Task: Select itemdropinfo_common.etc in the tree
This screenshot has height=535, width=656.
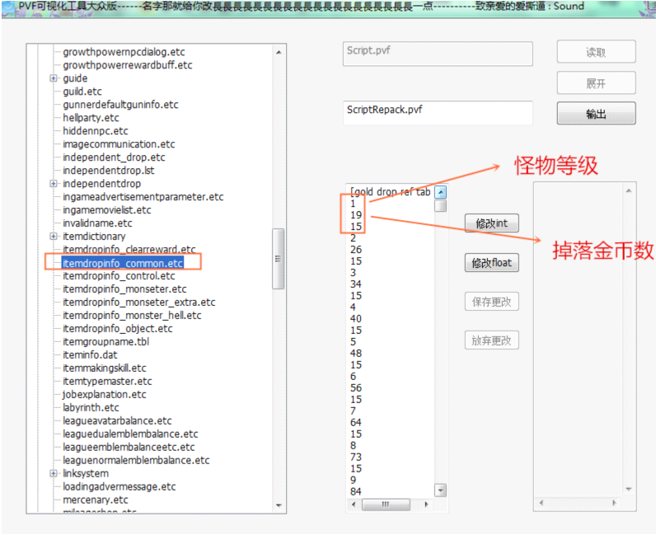Action: pyautogui.click(x=122, y=263)
